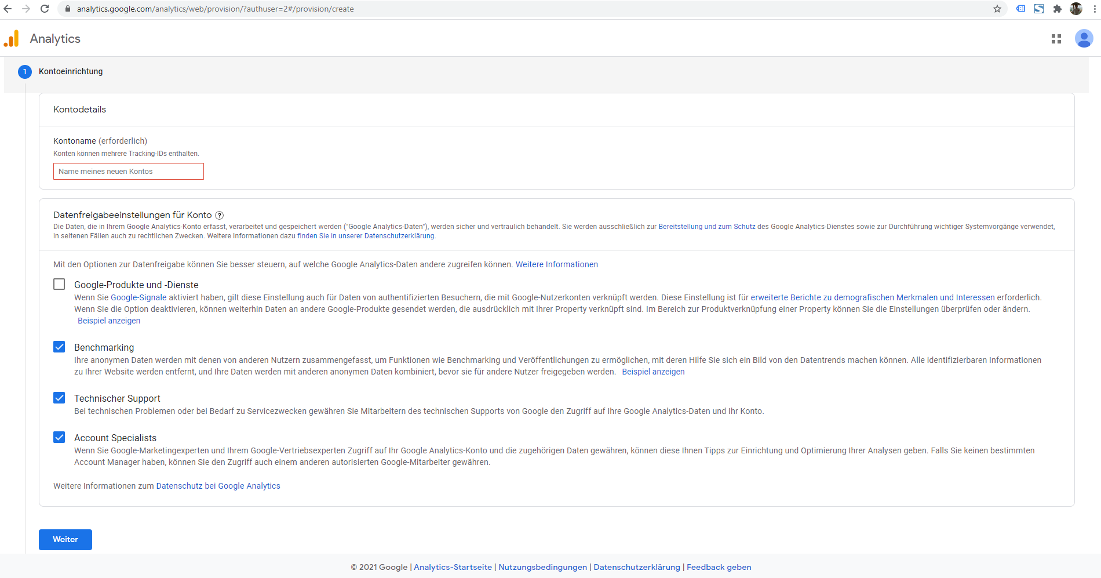Open erweiterte Berichte zu demografischen Merkmalen link
This screenshot has width=1101, height=578.
[x=873, y=297]
